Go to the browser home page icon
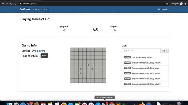 coord(16,4)
